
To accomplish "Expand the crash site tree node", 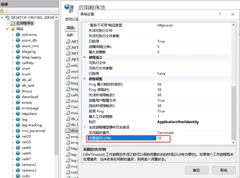I will point(13,74).
